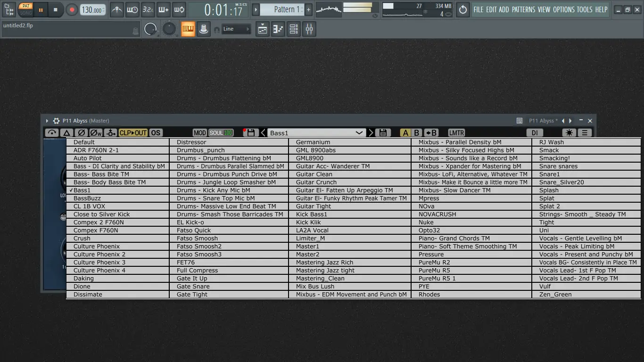Go to next preset arrow

pos(371,133)
